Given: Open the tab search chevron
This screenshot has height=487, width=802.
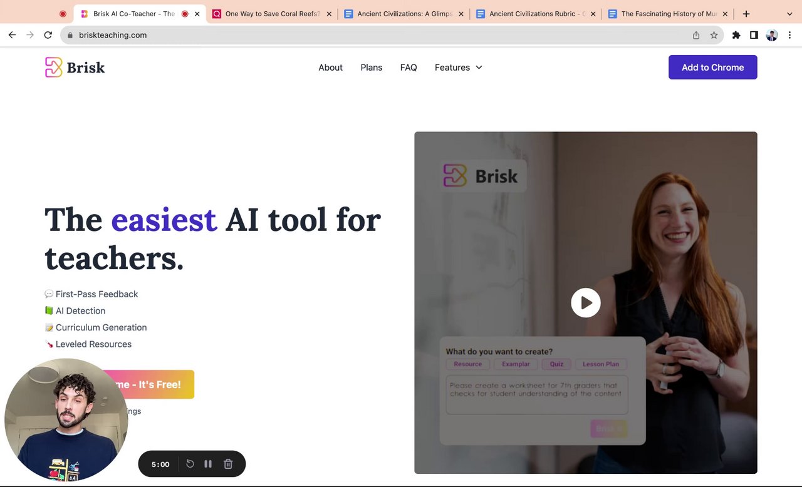Looking at the screenshot, I should 789,14.
